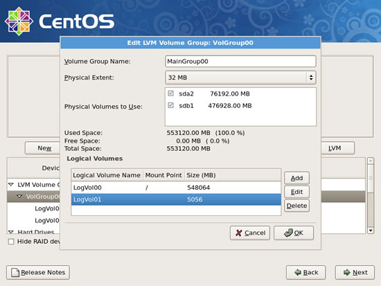Click the red X icon on Cancel
381x286 pixels.
[239, 233]
